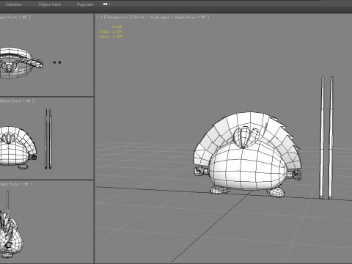Image resolution: width=352 pixels, height=264 pixels.
Task: Select the right pole in Perspective viewport
Action: 331,138
